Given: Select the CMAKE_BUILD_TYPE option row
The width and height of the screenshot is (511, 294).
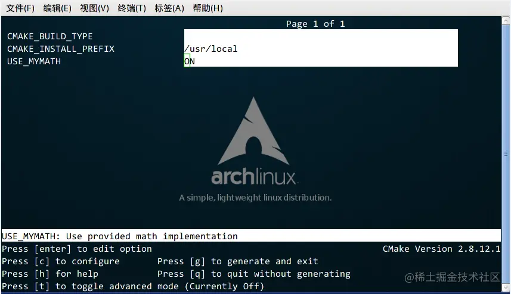Looking at the screenshot, I should point(50,36).
